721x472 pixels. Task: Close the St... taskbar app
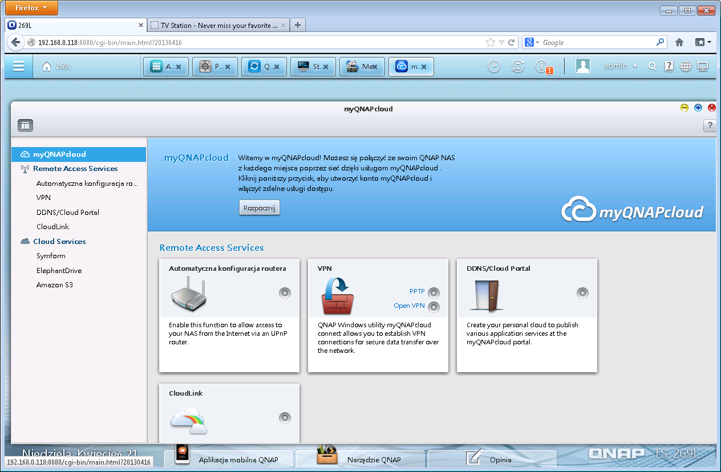[326, 67]
